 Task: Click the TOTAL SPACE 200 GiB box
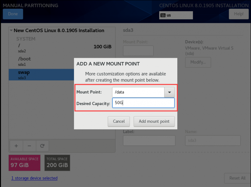point(57,163)
